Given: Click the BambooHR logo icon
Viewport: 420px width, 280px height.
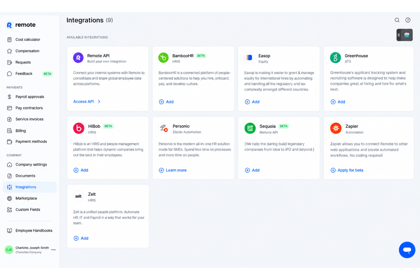Looking at the screenshot, I should 163,58.
